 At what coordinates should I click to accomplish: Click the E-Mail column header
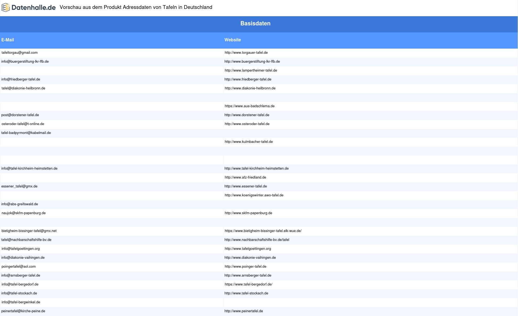pos(8,40)
